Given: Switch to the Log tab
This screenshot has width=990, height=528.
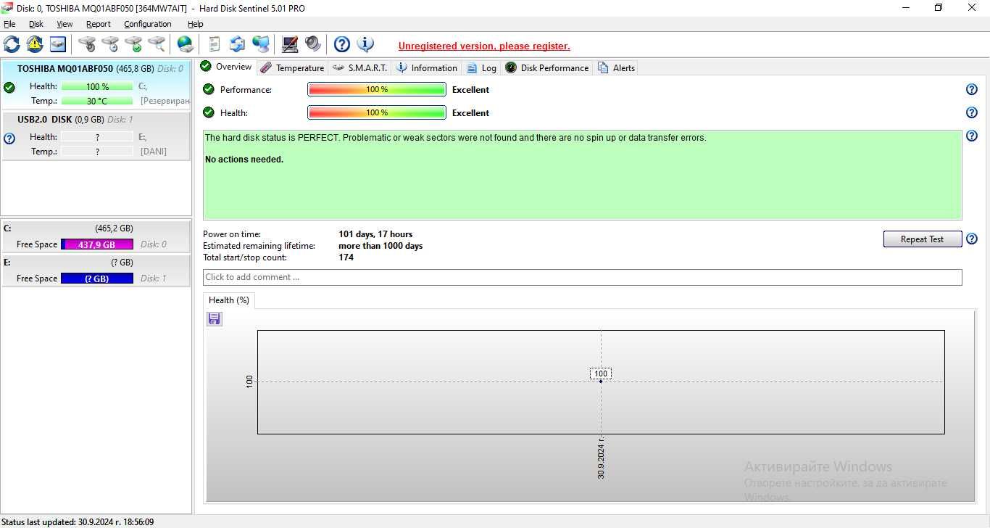Looking at the screenshot, I should click(x=482, y=67).
